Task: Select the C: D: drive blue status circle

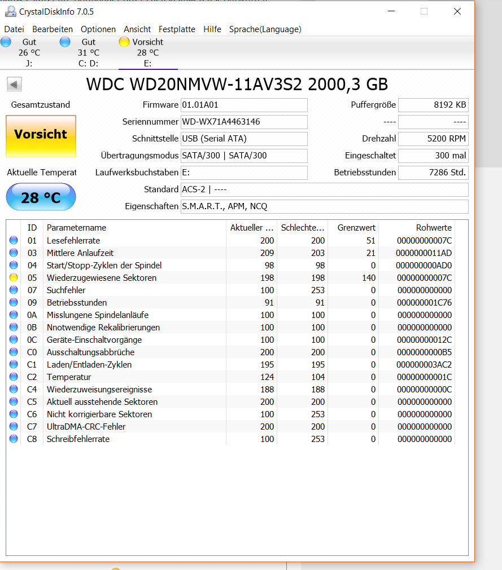Action: (65, 42)
